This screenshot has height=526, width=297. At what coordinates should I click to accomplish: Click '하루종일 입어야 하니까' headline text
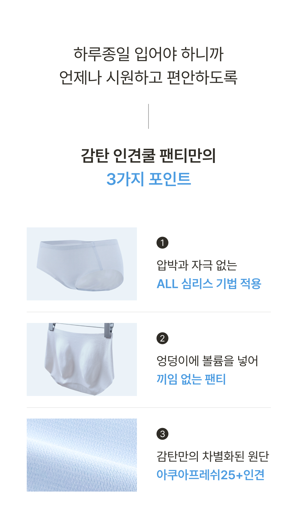click(x=148, y=54)
